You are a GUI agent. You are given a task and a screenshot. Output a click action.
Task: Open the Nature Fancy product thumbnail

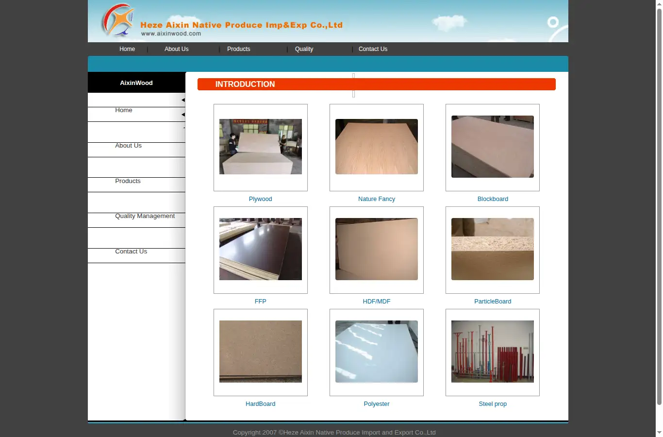377,147
